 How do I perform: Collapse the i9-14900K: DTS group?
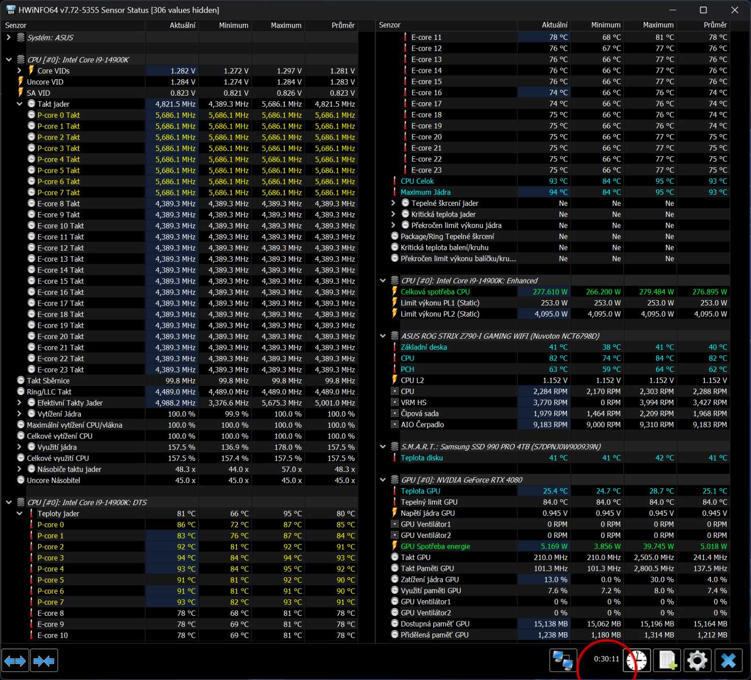pyautogui.click(x=9, y=502)
